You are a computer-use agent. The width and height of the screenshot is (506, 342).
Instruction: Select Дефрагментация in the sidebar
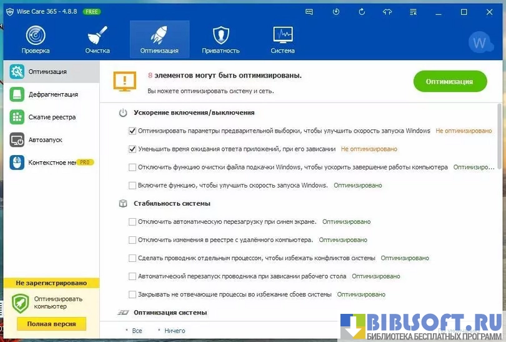tap(52, 94)
